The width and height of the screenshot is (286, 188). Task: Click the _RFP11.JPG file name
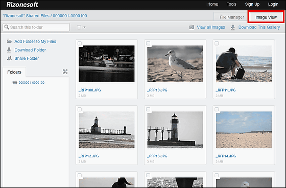coord(225,90)
